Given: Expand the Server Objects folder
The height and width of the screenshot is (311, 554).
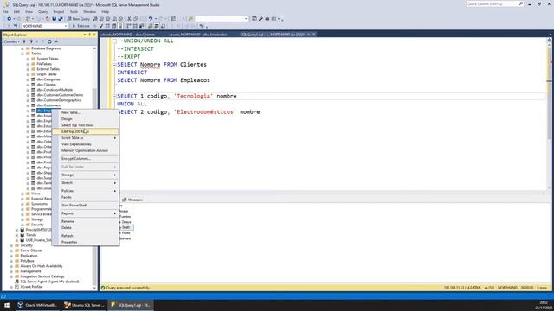Looking at the screenshot, I should coord(11,251).
